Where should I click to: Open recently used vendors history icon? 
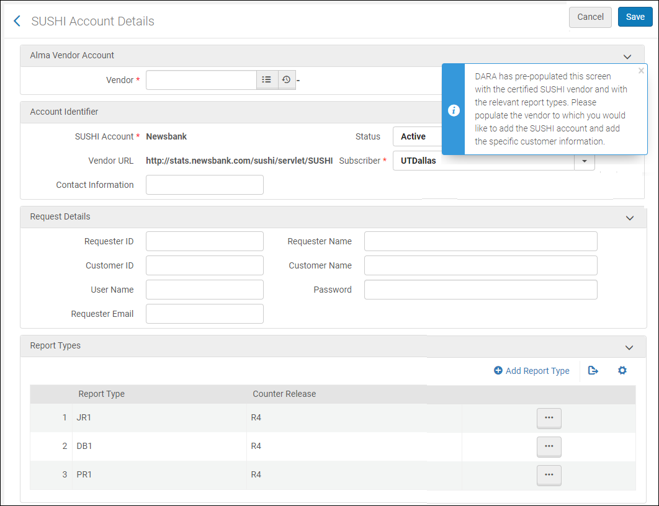tap(287, 80)
